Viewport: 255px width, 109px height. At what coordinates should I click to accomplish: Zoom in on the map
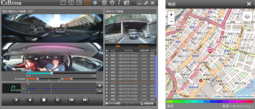pyautogui.click(x=171, y=14)
